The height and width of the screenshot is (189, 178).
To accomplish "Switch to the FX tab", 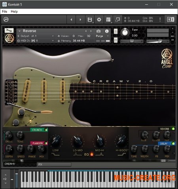I will click(x=54, y=164).
